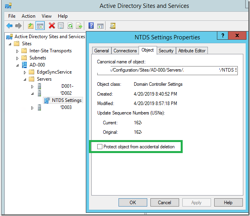Click the OK button
The height and width of the screenshot is (216, 250).
pos(133,203)
